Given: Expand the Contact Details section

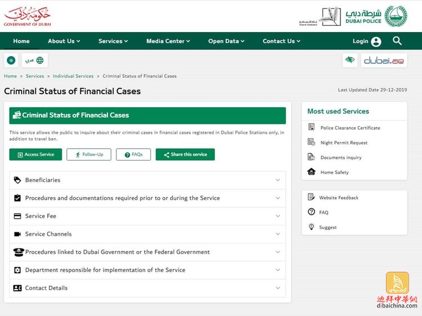Looking at the screenshot, I should point(147,288).
